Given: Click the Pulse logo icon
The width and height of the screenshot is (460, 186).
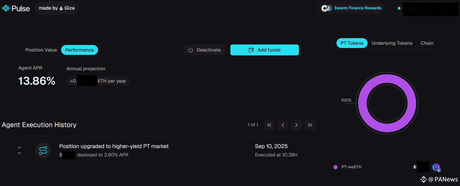Looking at the screenshot, I should pos(6,8).
